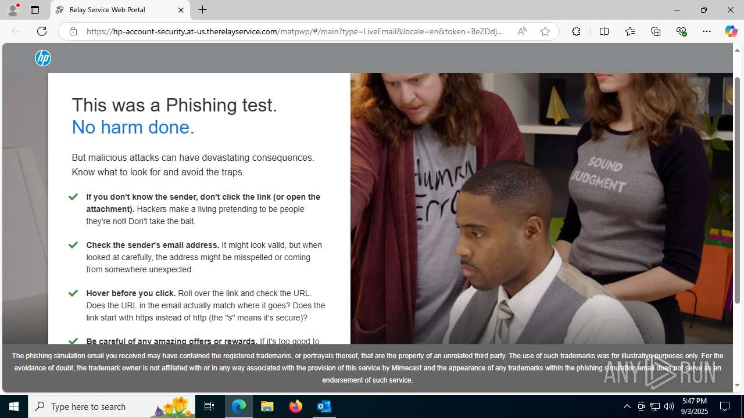744x418 pixels.
Task: Click the page vertical scrollbar thumb
Action: click(738, 190)
